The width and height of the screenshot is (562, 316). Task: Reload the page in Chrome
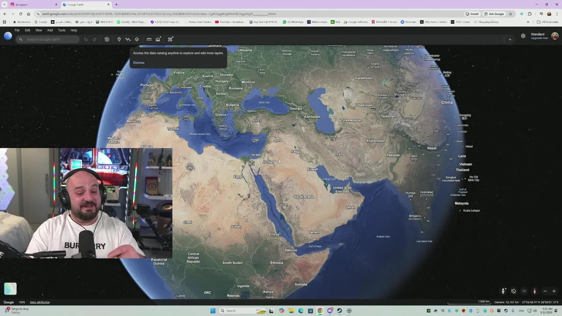[x=20, y=14]
